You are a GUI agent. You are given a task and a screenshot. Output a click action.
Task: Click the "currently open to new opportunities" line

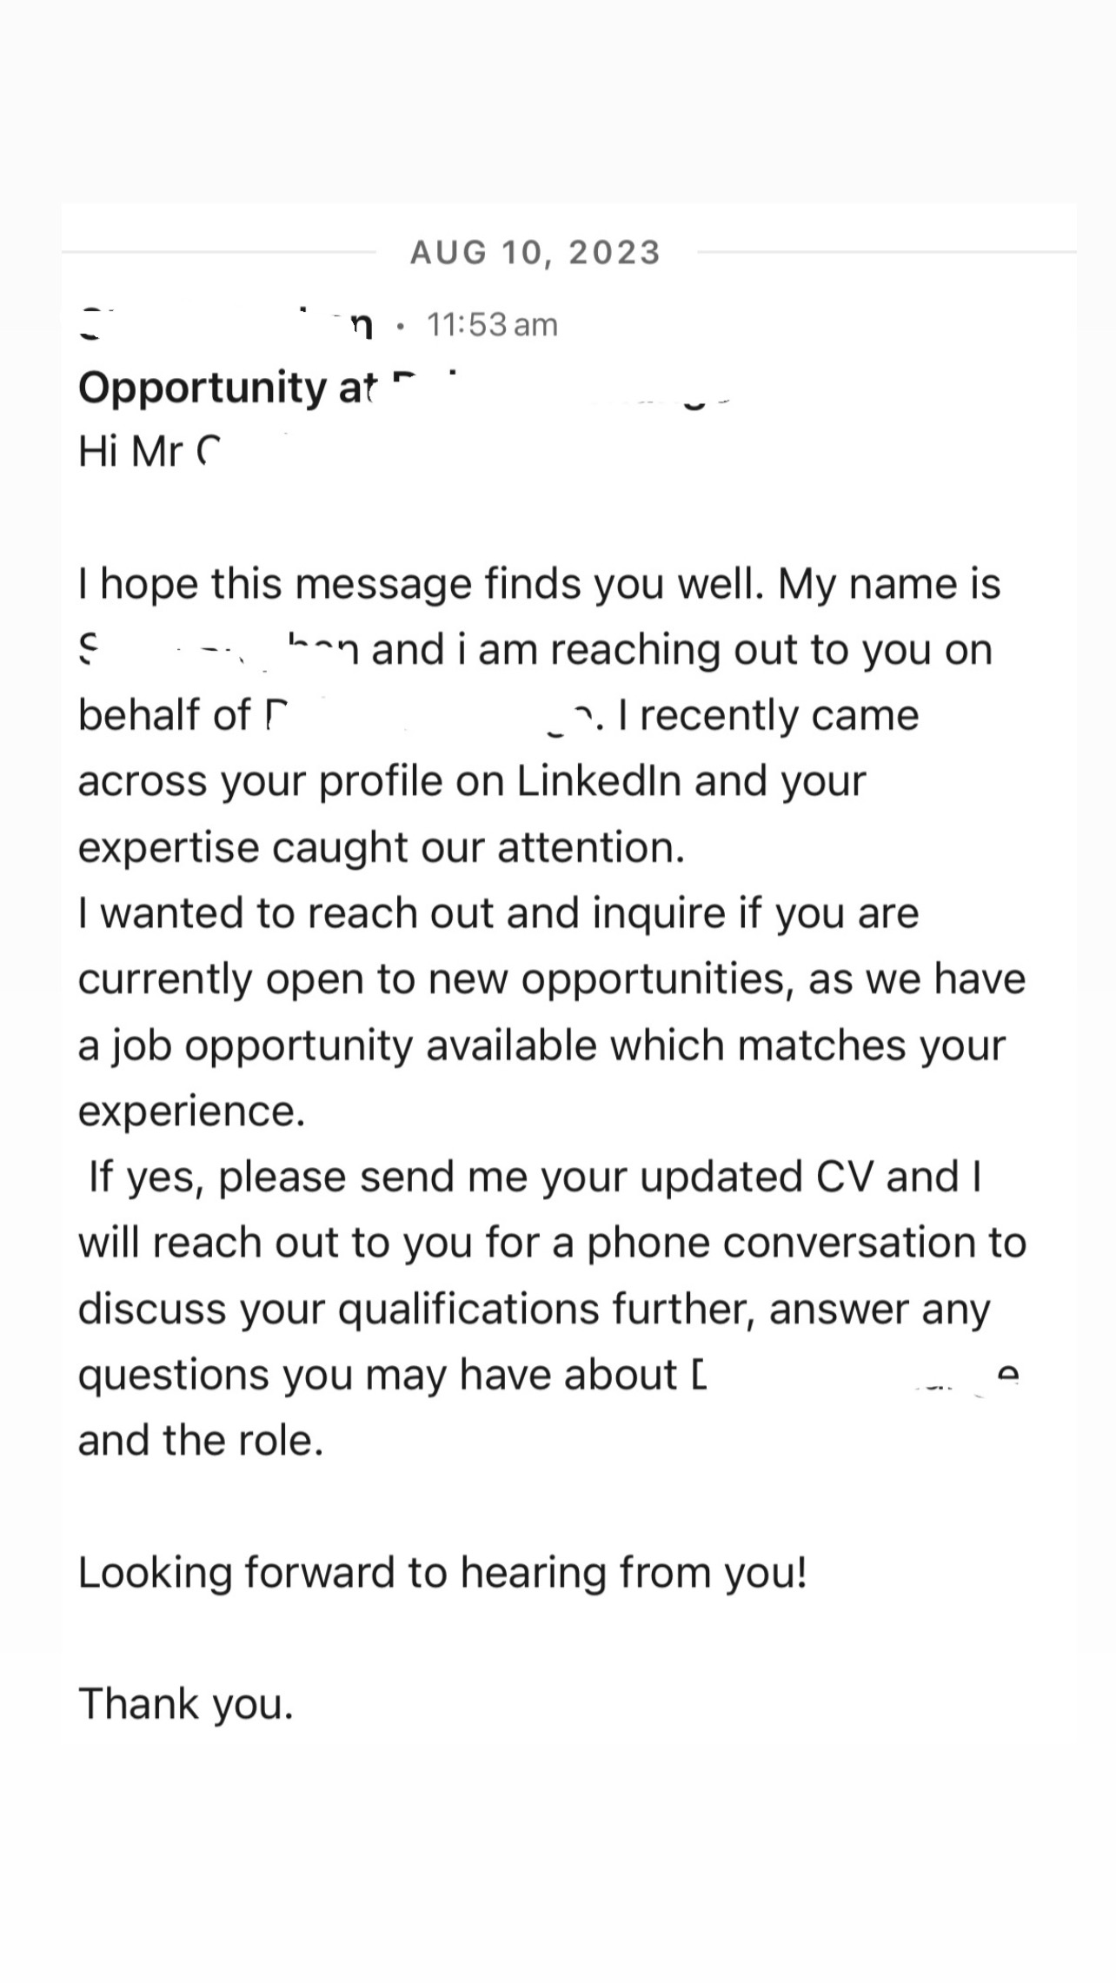click(435, 979)
